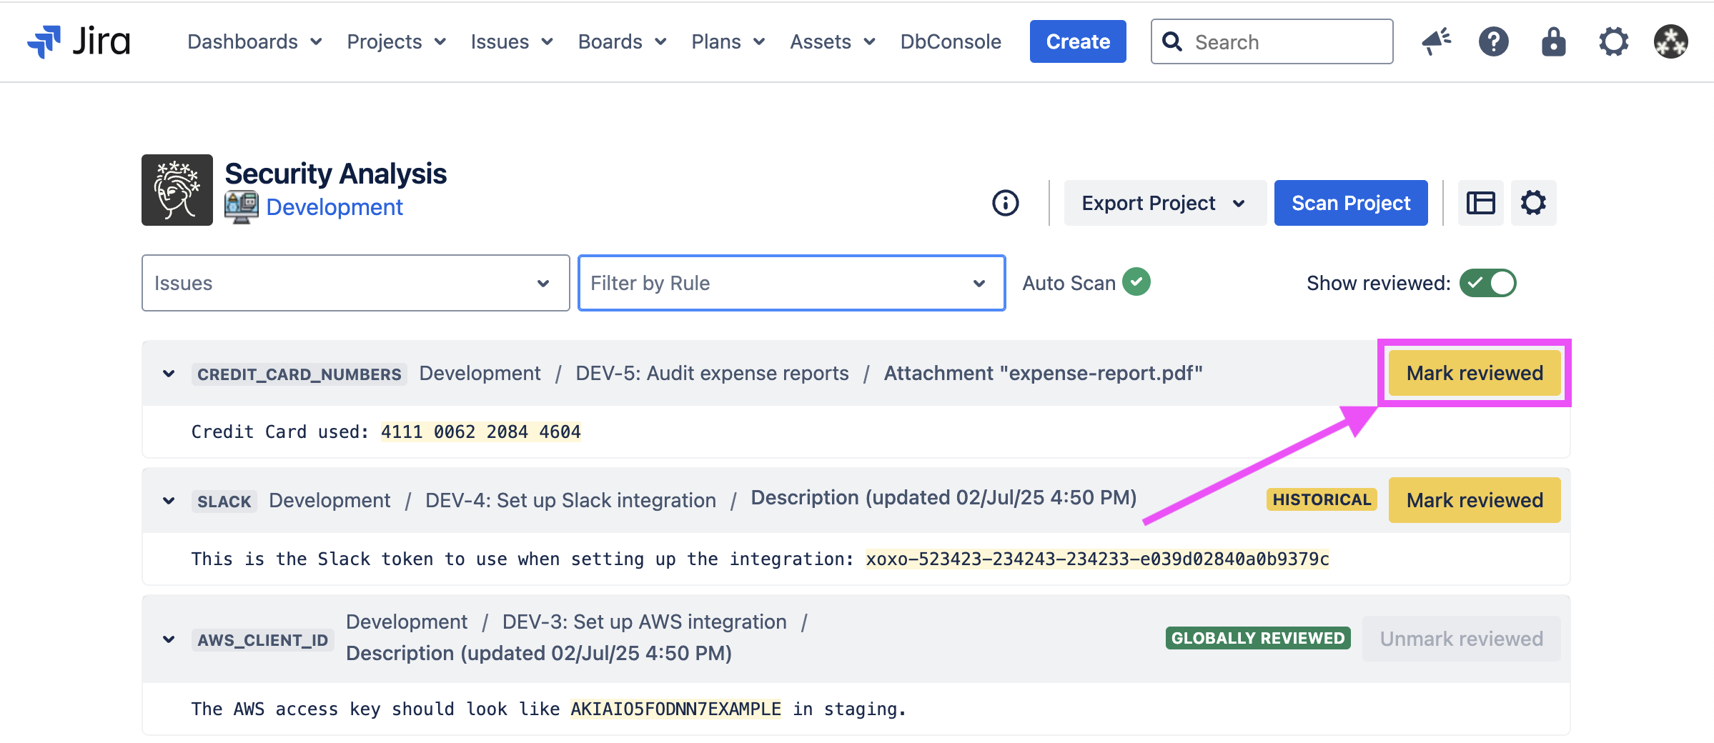This screenshot has height=743, width=1714.
Task: Click the Scan Project button
Action: (x=1350, y=203)
